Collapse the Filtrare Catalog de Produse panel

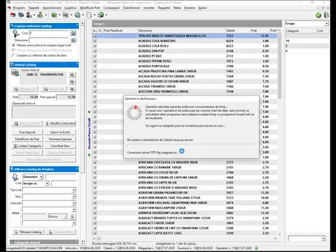(x=77, y=169)
